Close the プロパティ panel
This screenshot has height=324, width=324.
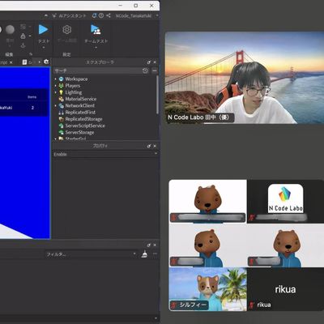click(155, 146)
